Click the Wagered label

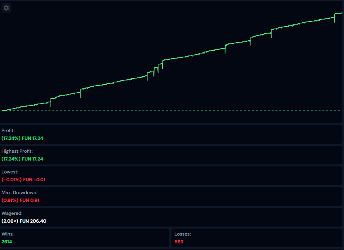(x=12, y=213)
